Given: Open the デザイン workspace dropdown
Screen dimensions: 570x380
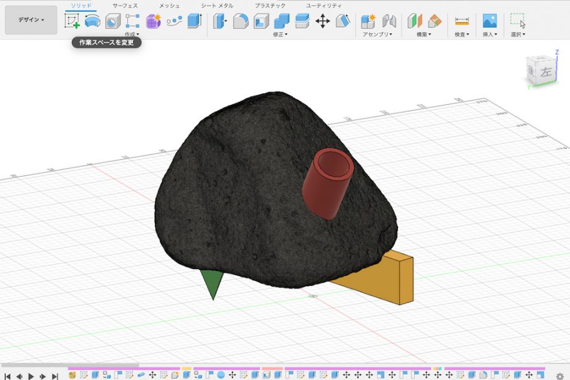Looking at the screenshot, I should (31, 20).
